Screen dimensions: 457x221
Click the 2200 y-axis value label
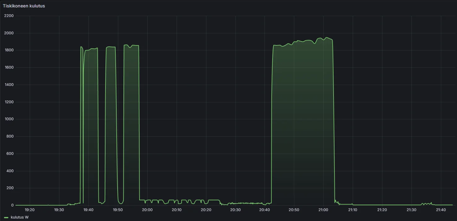tap(9, 16)
